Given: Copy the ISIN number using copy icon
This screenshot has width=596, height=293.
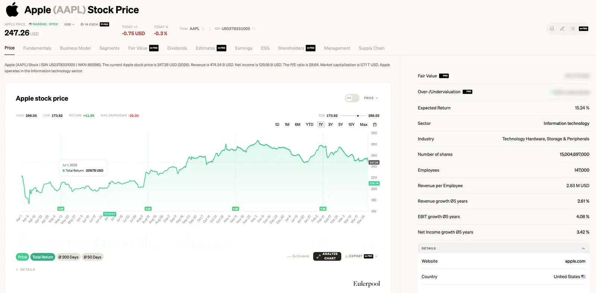Looking at the screenshot, I should pos(254,29).
